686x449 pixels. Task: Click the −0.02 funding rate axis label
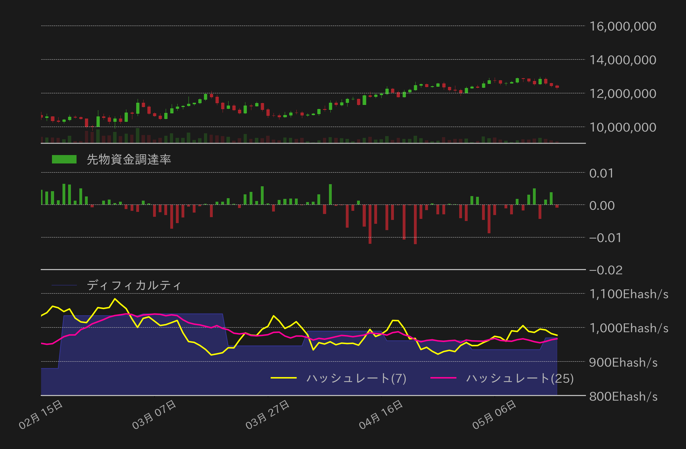click(x=606, y=270)
